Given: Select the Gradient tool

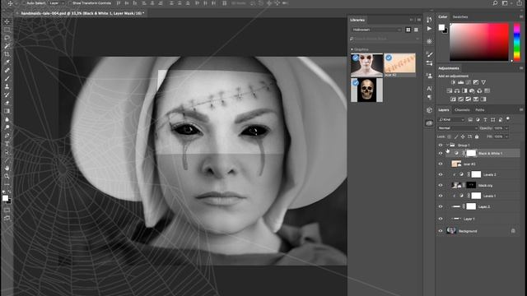Looking at the screenshot, I should point(7,111).
